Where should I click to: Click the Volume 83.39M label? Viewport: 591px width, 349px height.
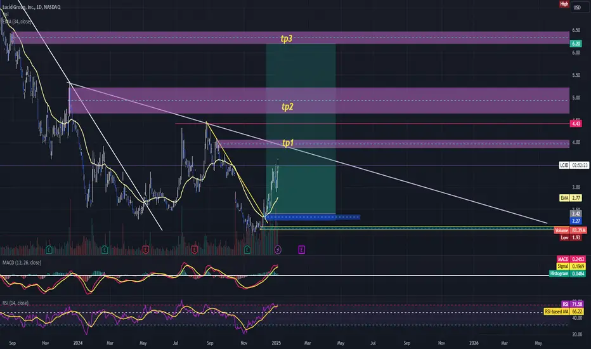click(x=570, y=230)
